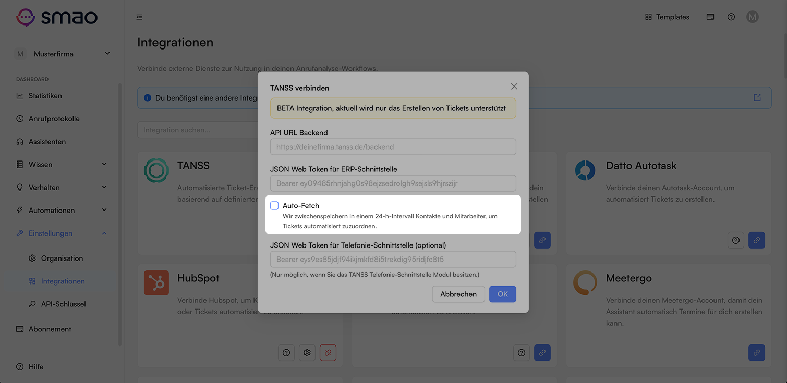Click the HubSpot card title
787x383 pixels.
[x=198, y=278]
